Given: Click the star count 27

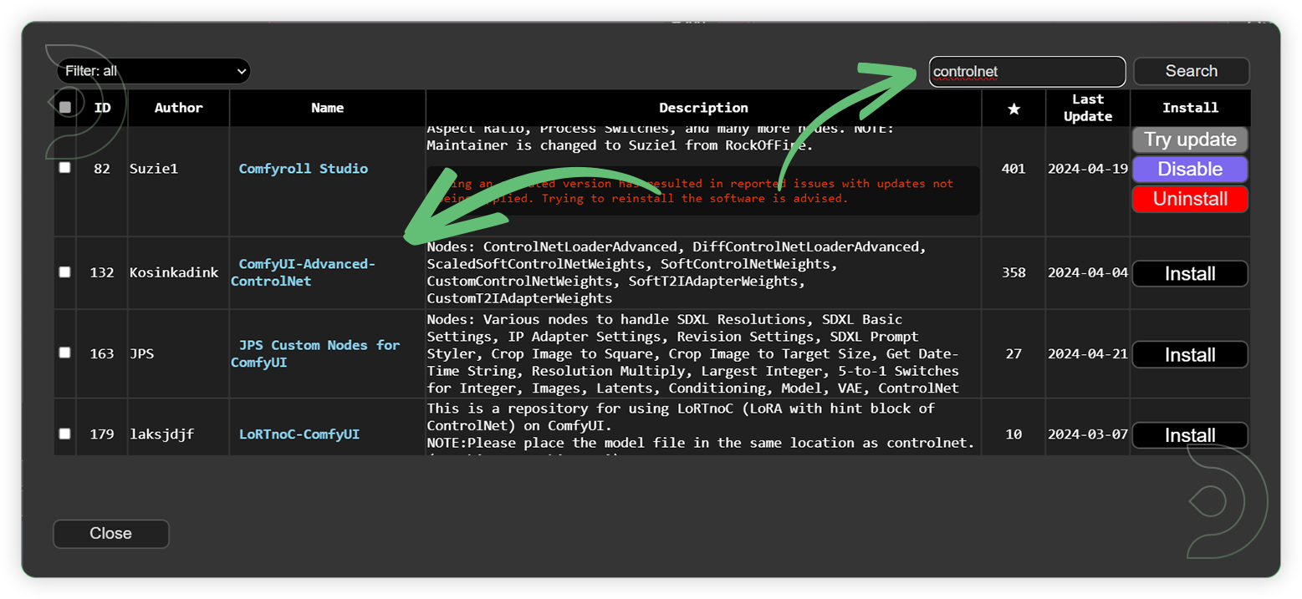Looking at the screenshot, I should (1014, 353).
